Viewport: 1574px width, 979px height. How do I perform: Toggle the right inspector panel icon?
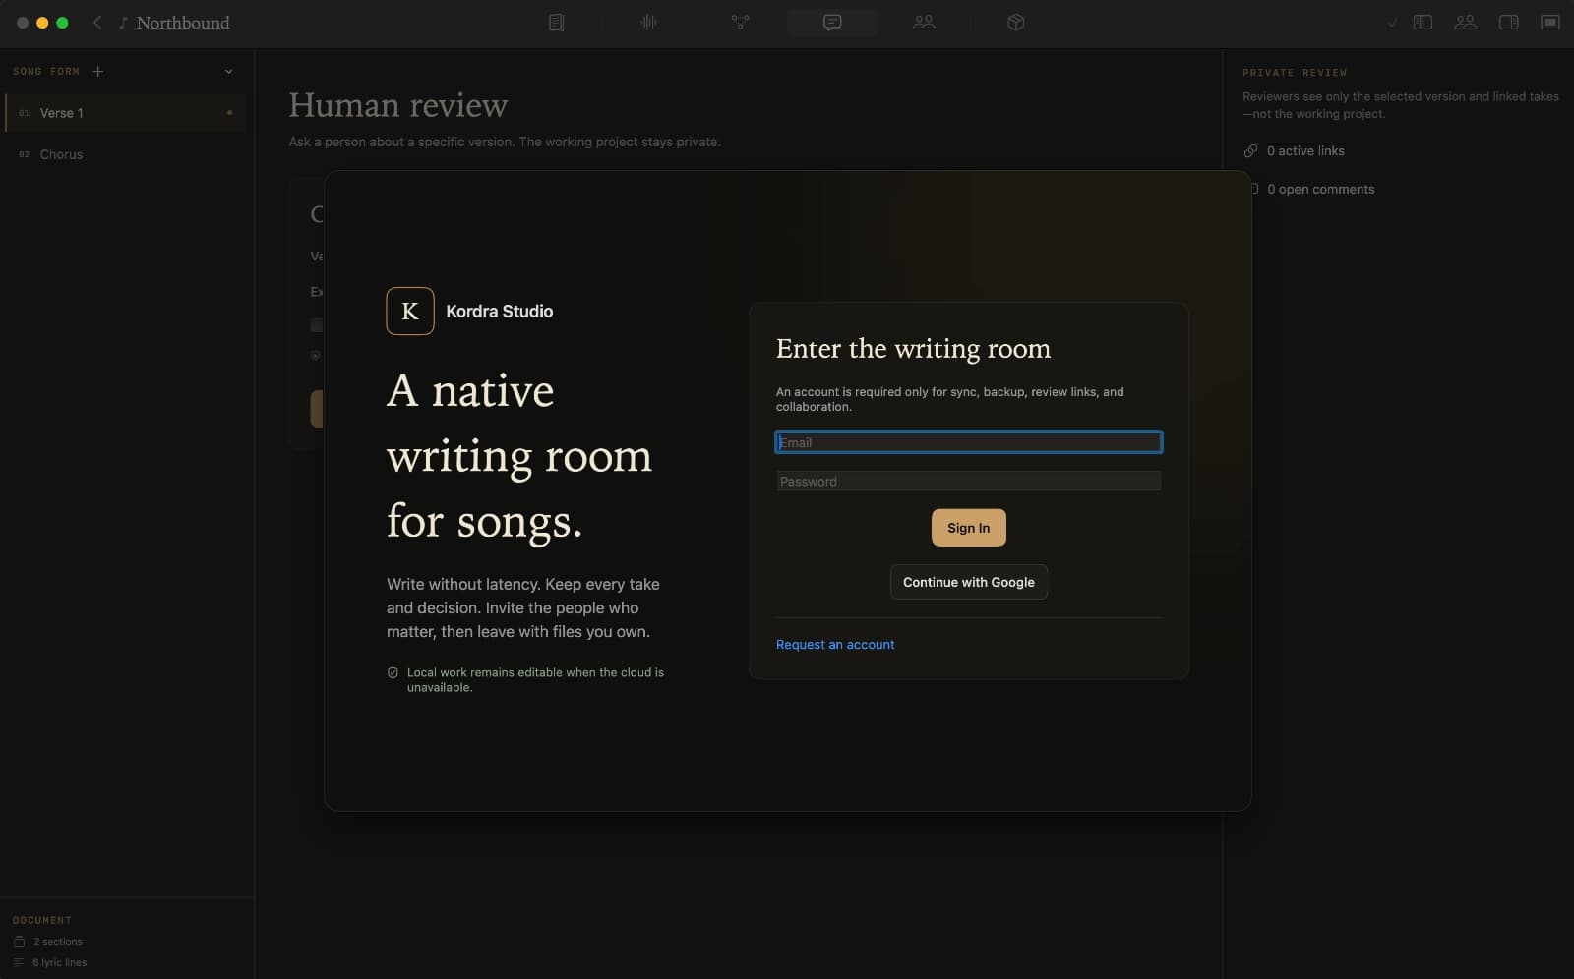(1508, 23)
